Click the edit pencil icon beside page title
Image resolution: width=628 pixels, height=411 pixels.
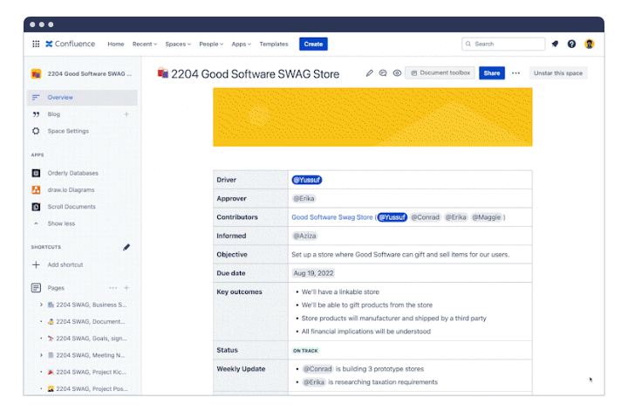tap(369, 73)
